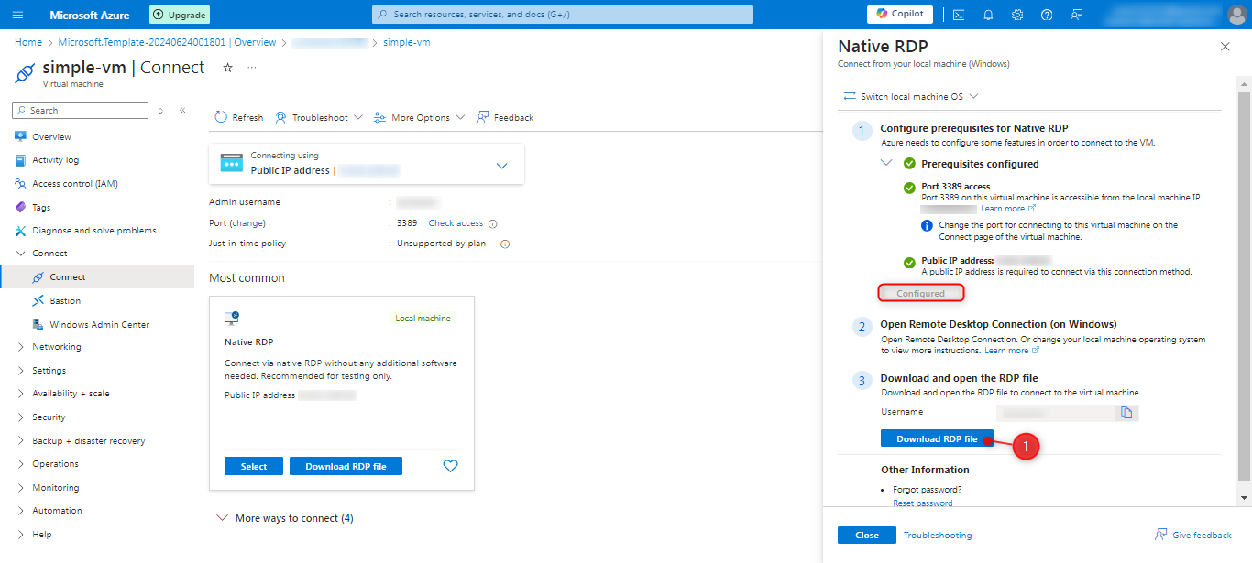The image size is (1252, 563).
Task: Star the simple-vm Connect page
Action: pos(228,68)
